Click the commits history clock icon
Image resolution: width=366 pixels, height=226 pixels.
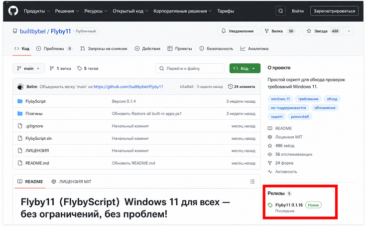tap(231, 87)
